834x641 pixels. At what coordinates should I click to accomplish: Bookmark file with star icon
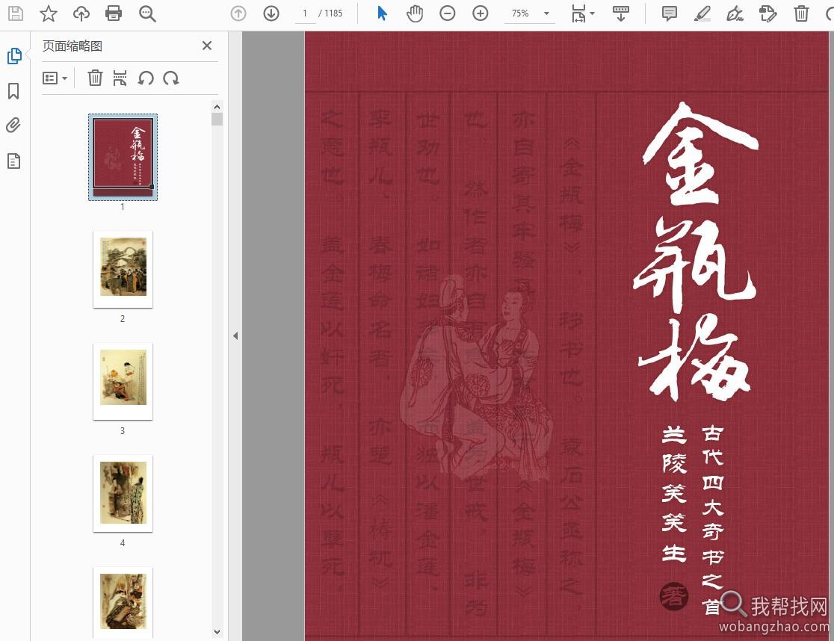point(49,13)
